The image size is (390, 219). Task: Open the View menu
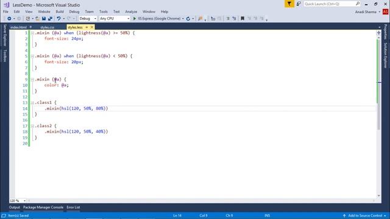(29, 12)
